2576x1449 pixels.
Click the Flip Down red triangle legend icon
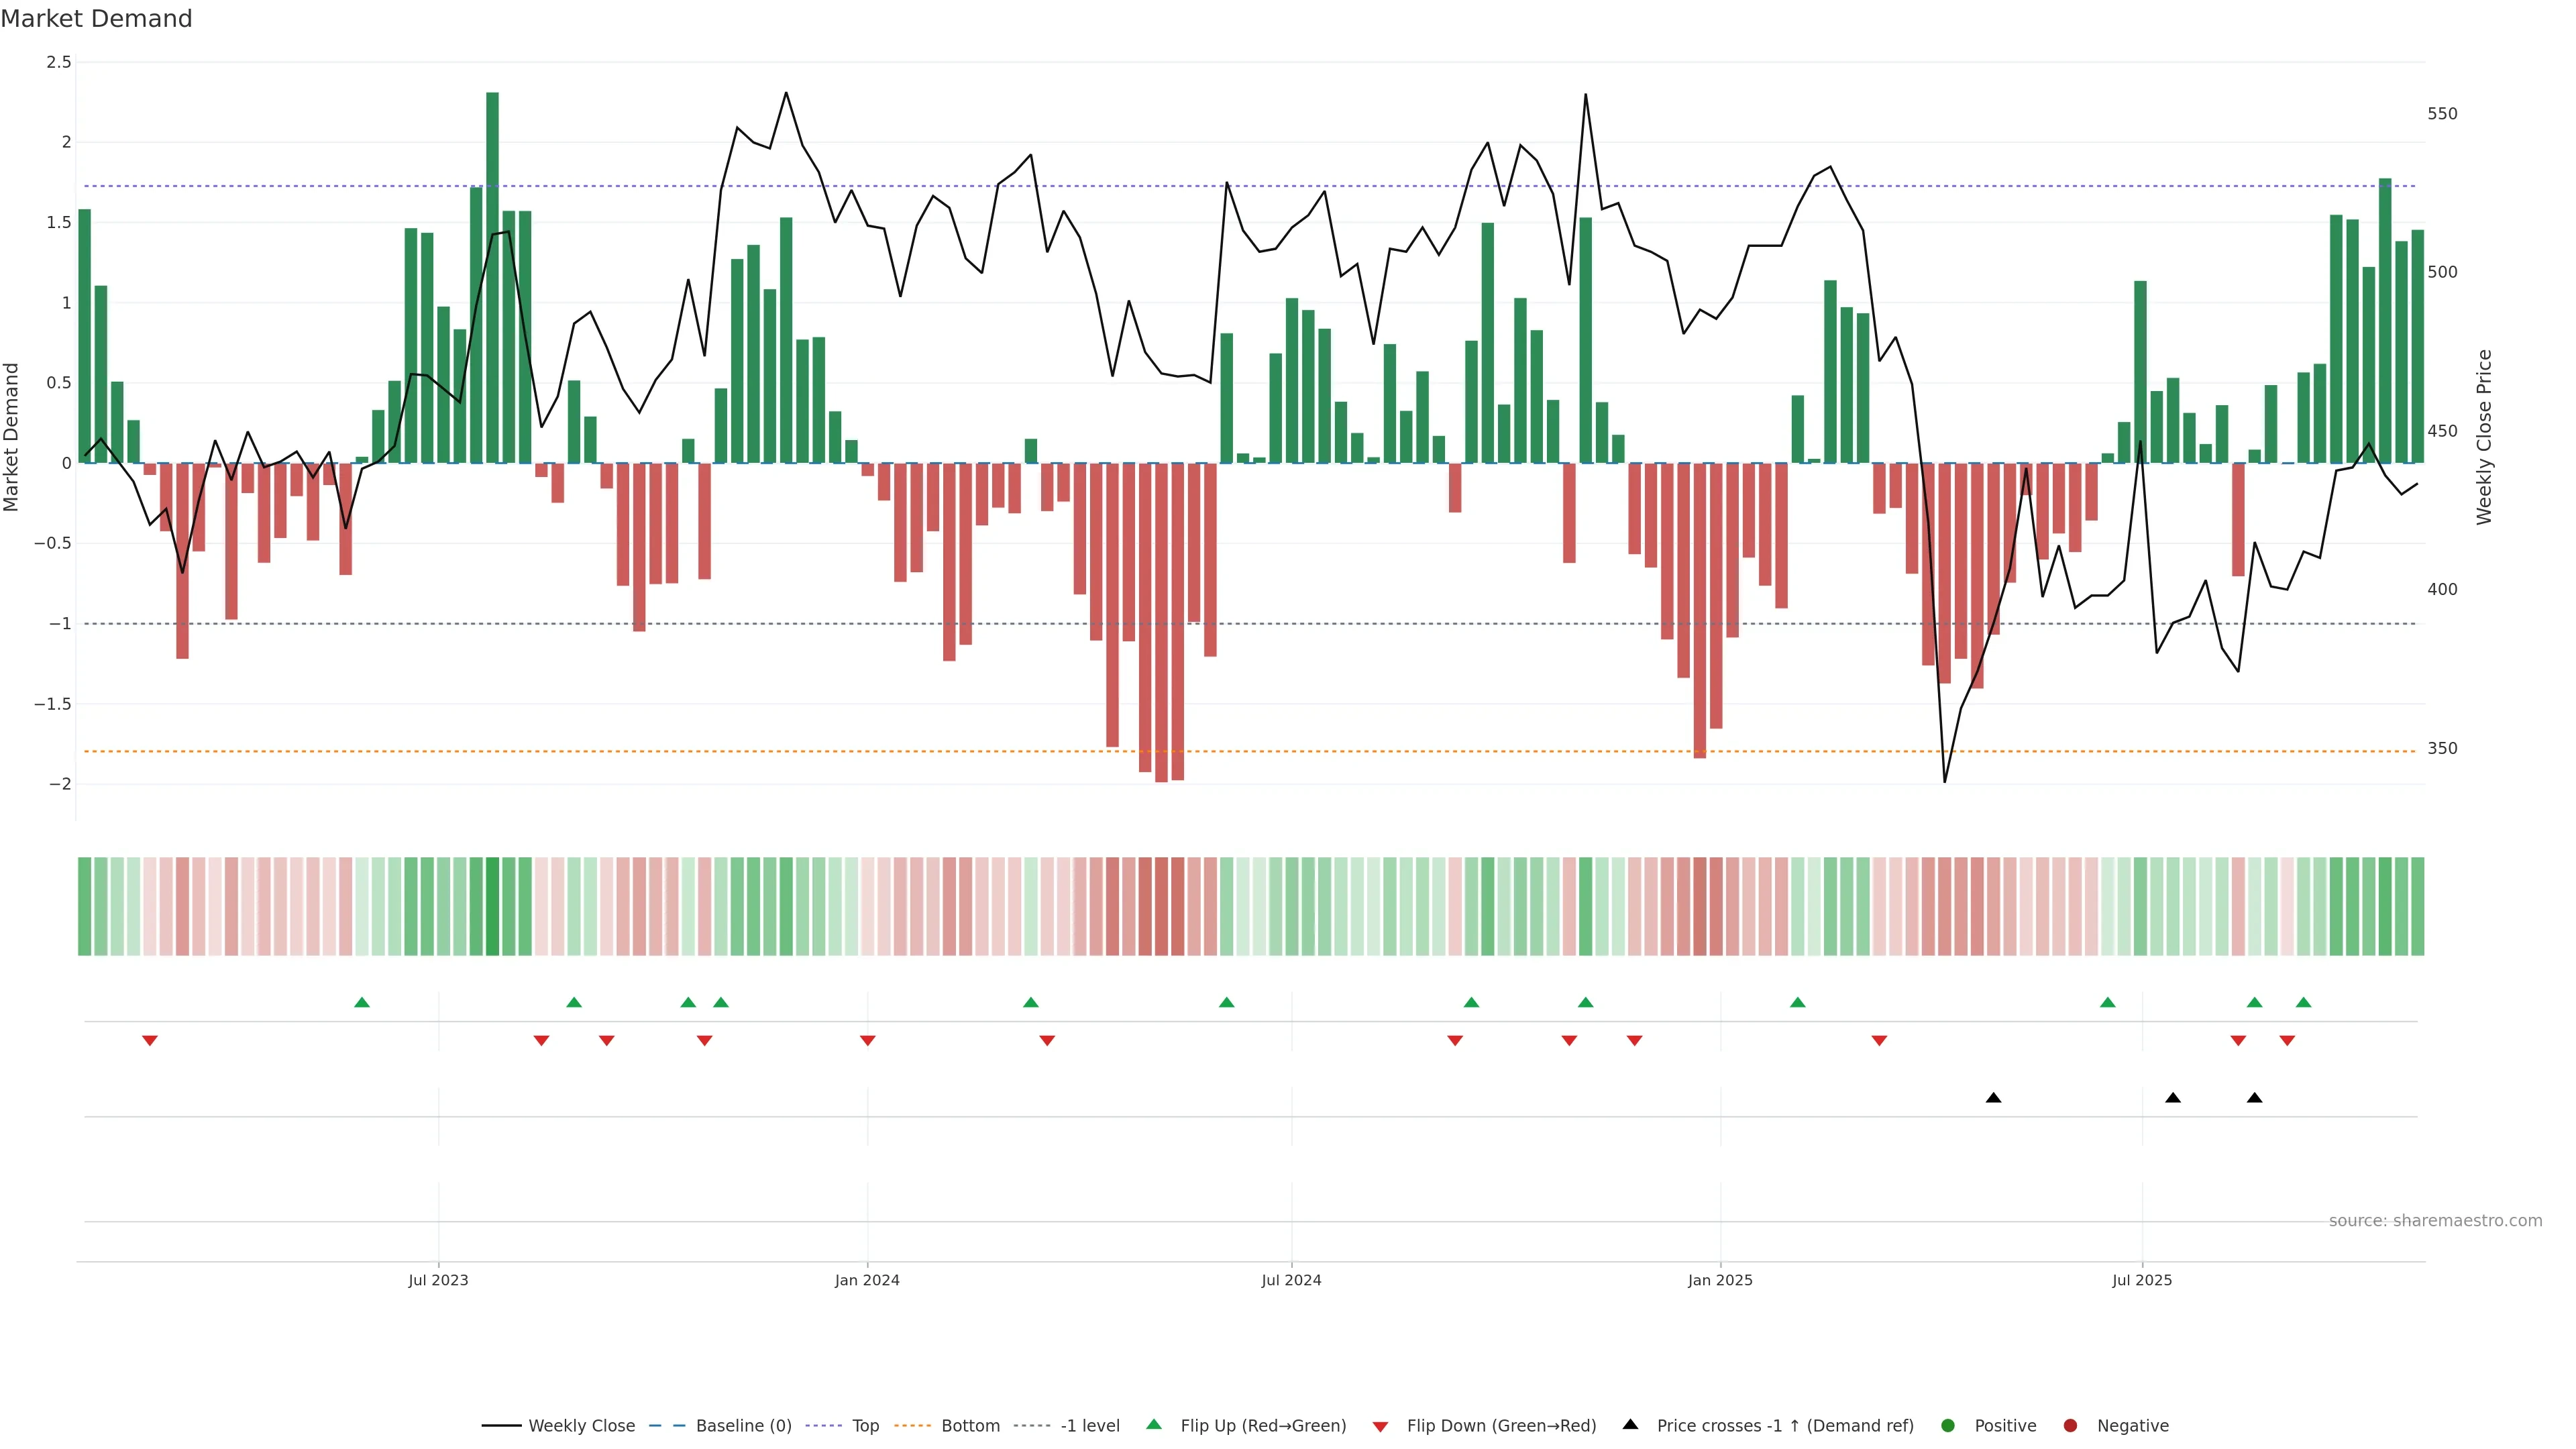[1381, 1426]
